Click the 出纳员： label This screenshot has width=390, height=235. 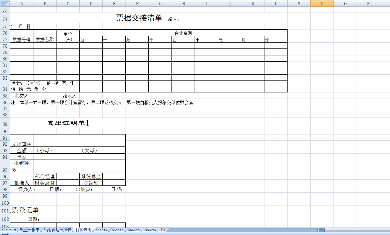tap(84, 189)
